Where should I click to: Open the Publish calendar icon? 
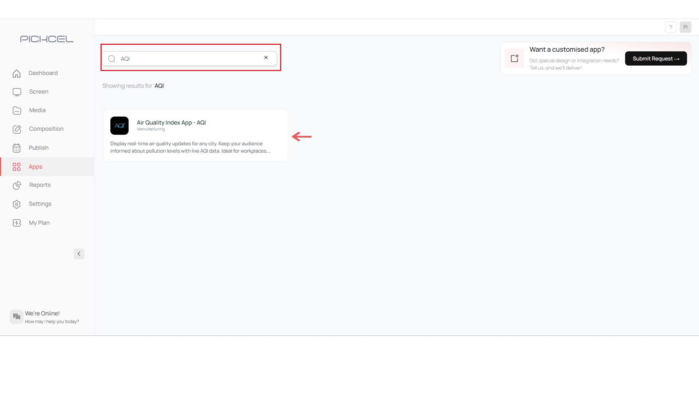[17, 148]
